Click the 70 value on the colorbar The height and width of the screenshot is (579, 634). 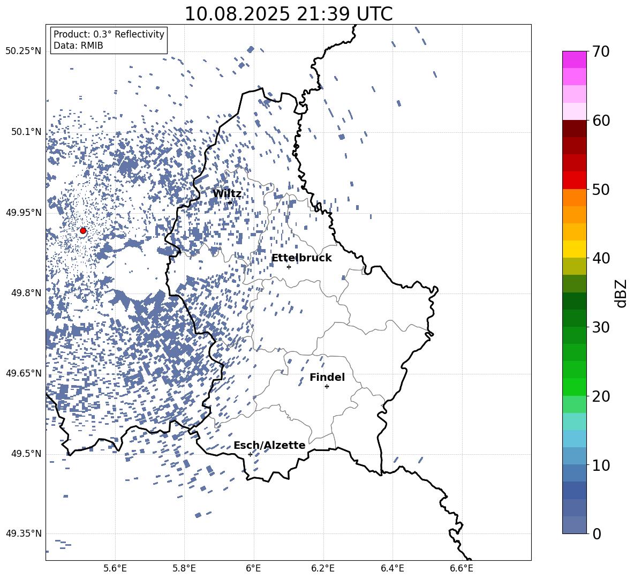pyautogui.click(x=601, y=51)
